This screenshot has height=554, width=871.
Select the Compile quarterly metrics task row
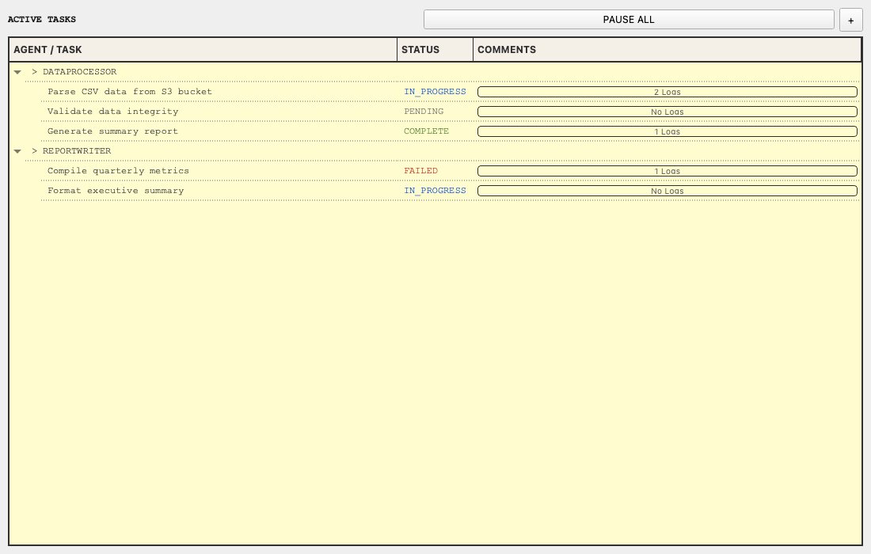coord(119,170)
